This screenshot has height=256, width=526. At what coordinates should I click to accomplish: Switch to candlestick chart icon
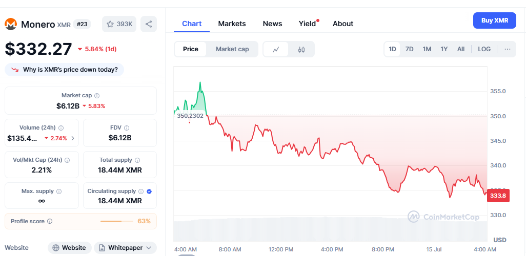click(x=301, y=49)
